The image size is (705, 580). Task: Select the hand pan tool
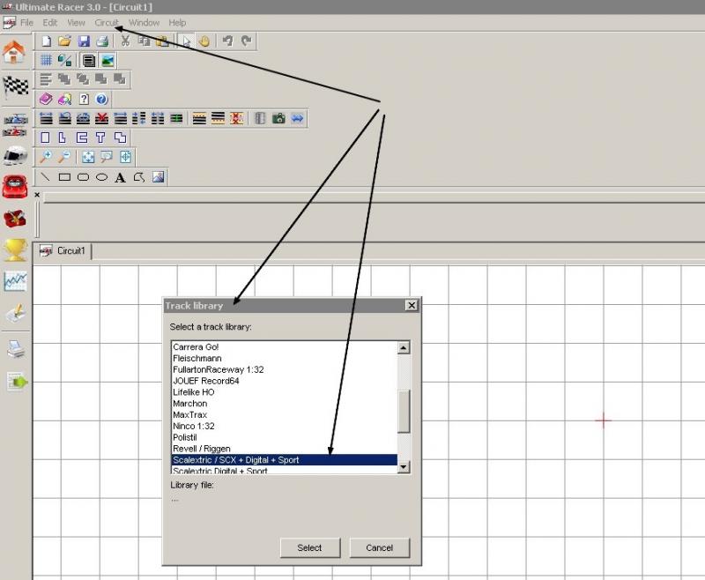tap(204, 41)
